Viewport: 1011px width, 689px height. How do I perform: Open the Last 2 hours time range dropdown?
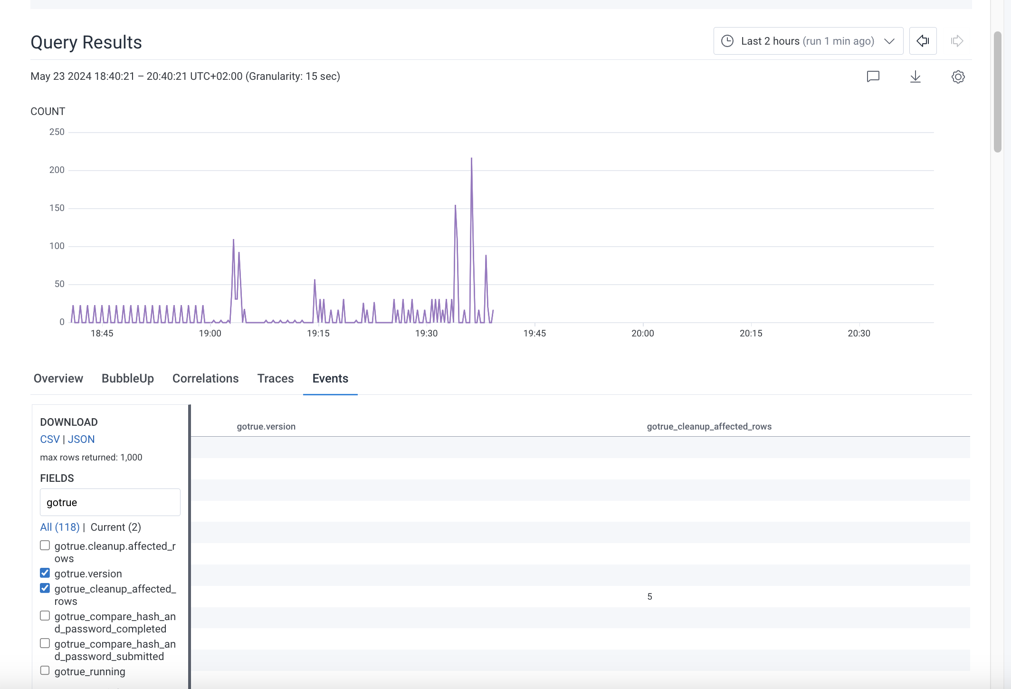point(808,41)
